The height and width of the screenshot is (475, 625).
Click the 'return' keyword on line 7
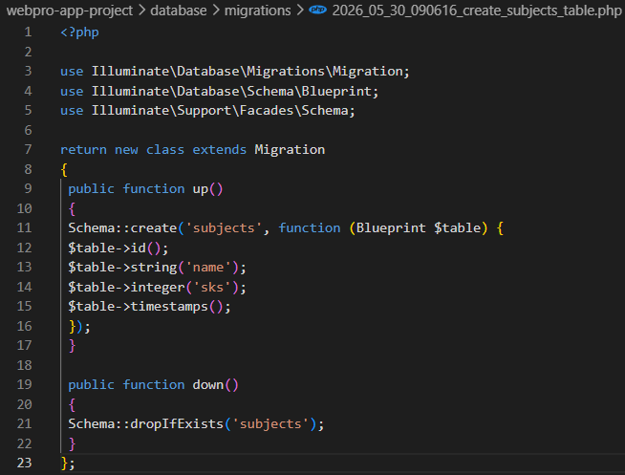point(83,149)
